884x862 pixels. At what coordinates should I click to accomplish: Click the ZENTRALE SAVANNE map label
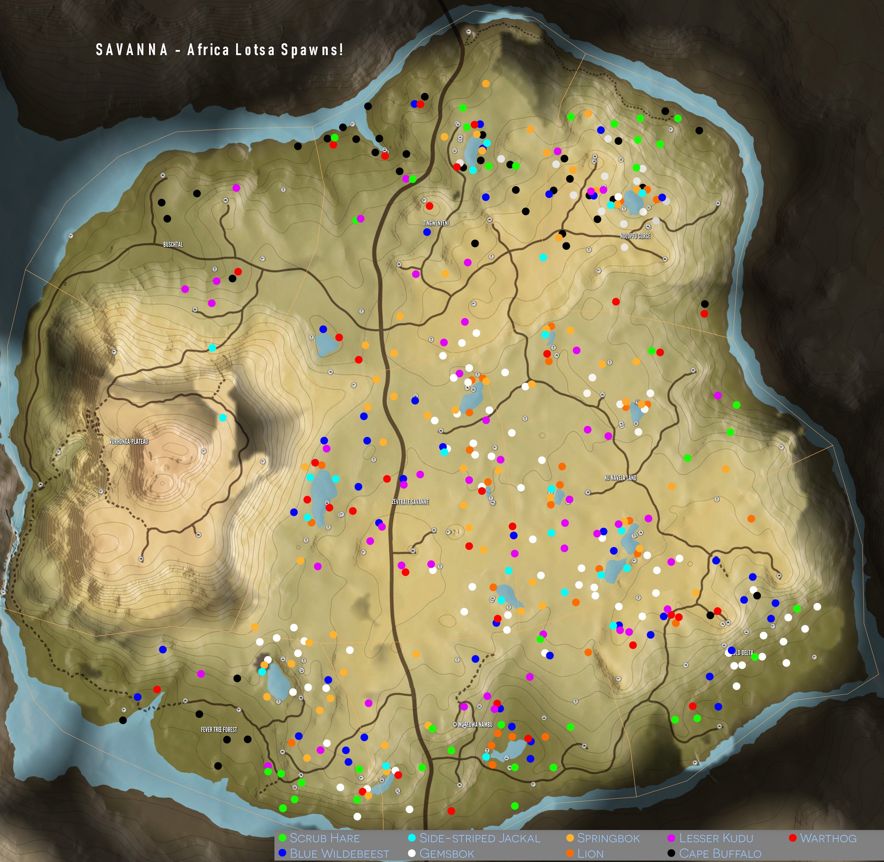(x=410, y=502)
